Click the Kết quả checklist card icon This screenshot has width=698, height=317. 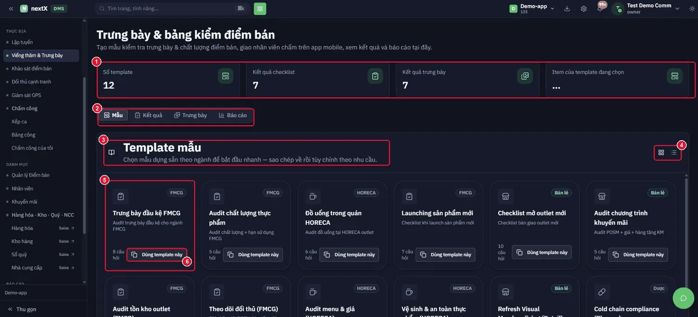coord(375,76)
